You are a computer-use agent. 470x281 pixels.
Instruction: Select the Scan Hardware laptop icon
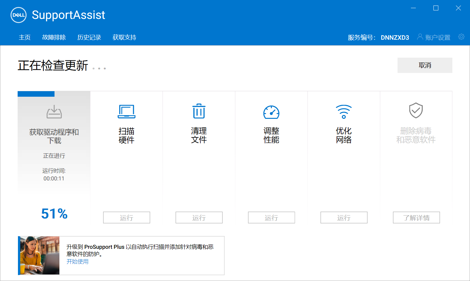pos(127,112)
